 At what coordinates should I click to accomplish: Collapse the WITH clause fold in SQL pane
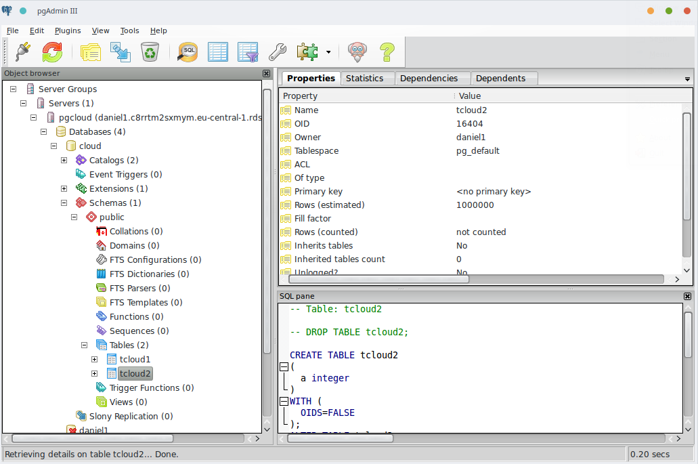click(284, 401)
